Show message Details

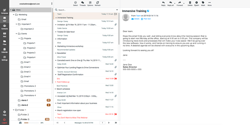(x=135, y=19)
